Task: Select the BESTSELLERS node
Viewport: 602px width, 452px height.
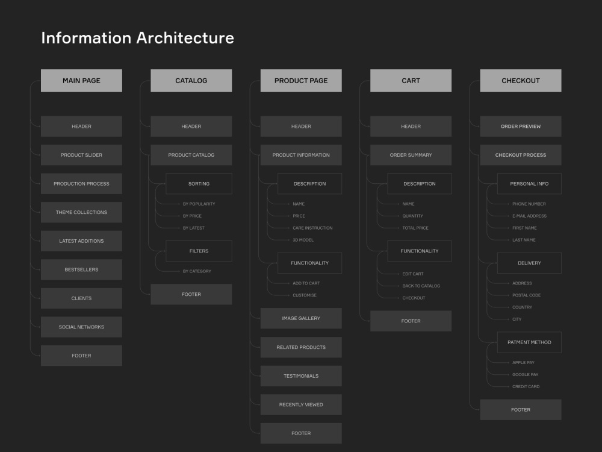Action: [81, 269]
